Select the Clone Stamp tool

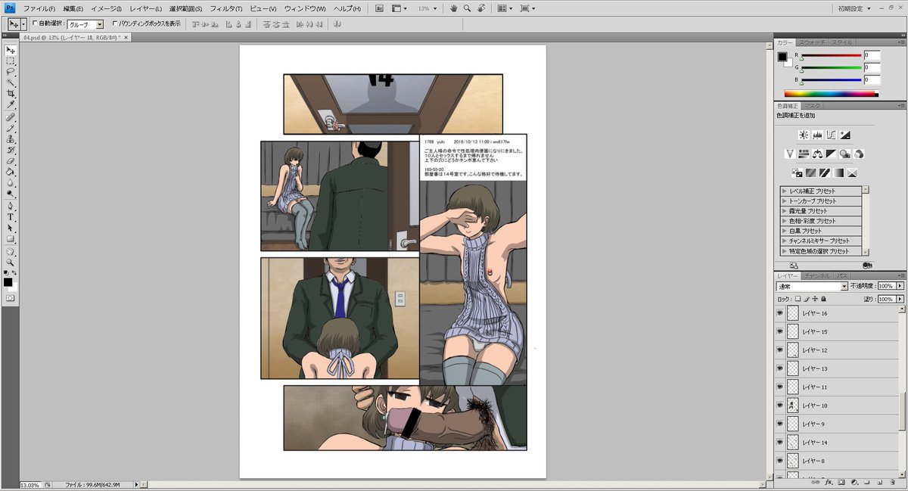(x=11, y=139)
